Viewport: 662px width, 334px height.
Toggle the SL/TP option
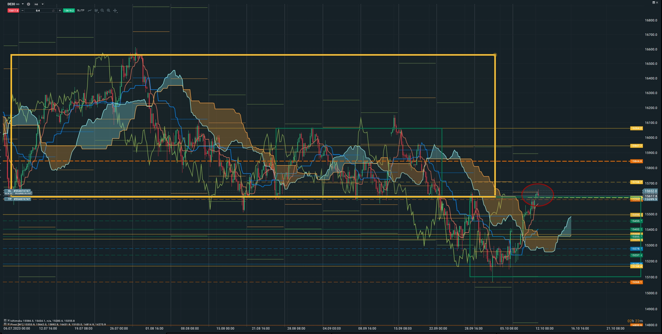click(81, 10)
